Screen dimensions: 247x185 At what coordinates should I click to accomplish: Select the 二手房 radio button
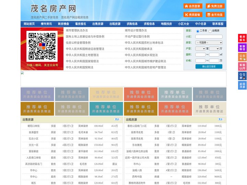[x=198, y=31]
